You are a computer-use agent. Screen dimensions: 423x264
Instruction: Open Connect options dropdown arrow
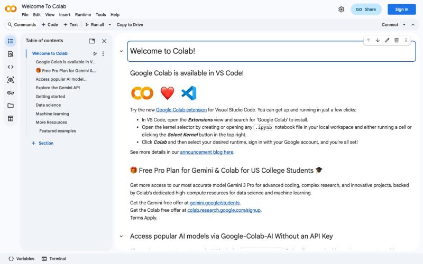point(404,24)
